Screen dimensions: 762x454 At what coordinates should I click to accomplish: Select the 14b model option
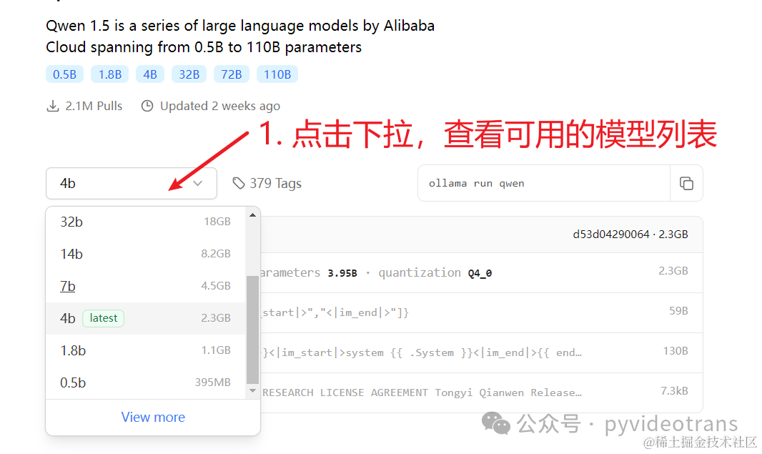click(x=145, y=254)
